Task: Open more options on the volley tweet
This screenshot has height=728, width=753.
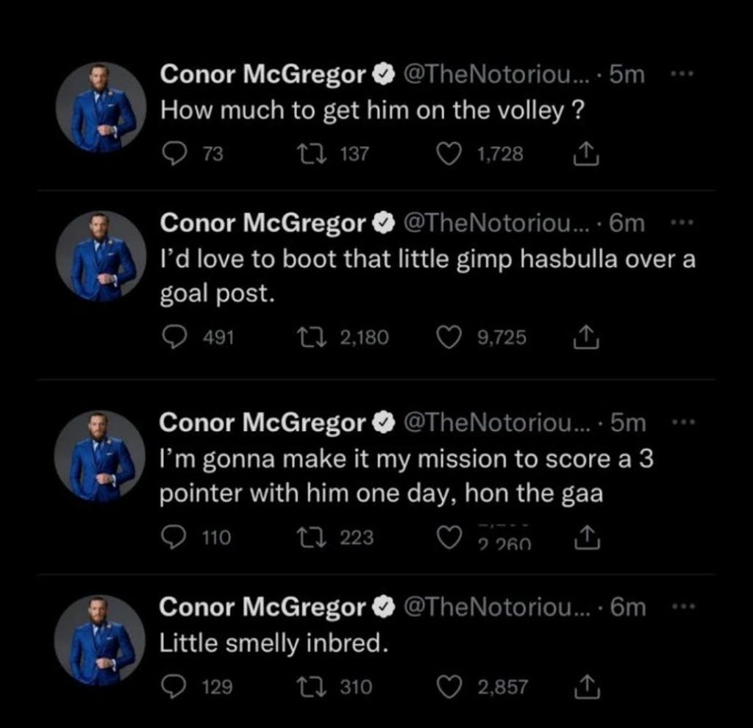Action: pos(683,75)
